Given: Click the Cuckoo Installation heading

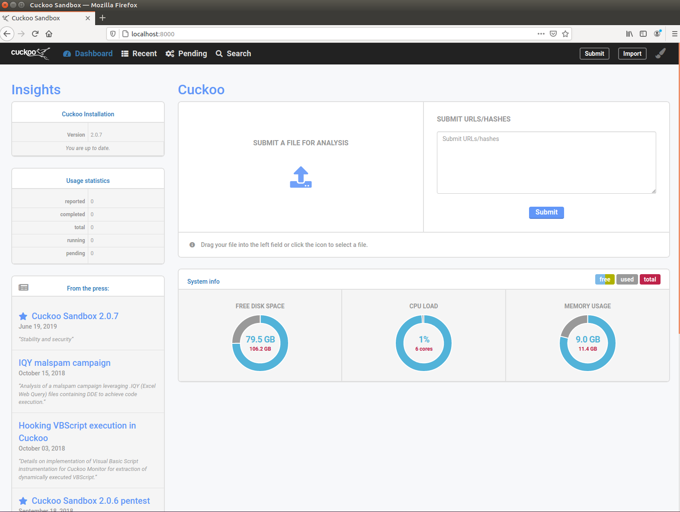Looking at the screenshot, I should click(88, 114).
